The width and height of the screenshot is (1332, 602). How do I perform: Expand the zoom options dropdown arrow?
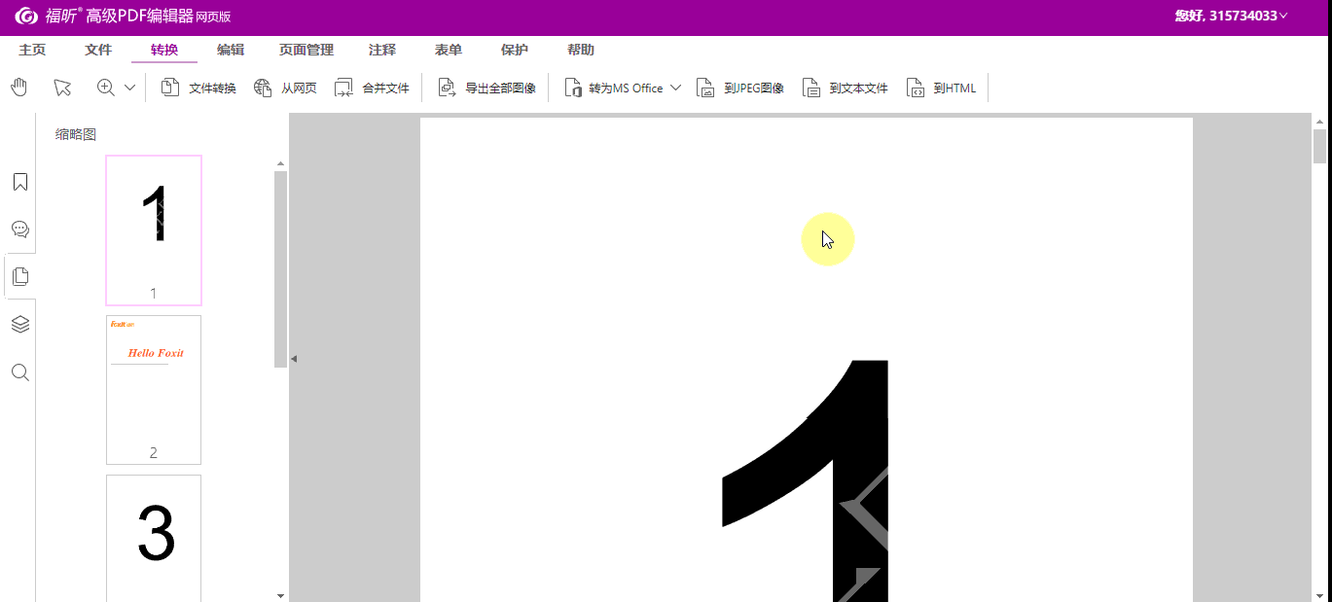coord(130,88)
